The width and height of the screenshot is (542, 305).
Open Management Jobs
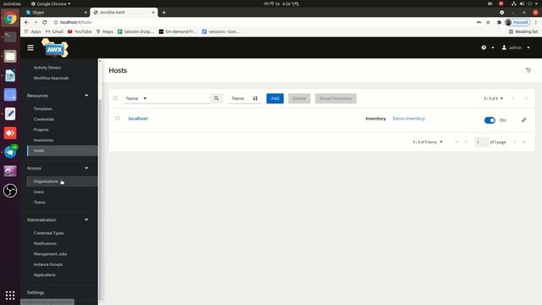(50, 254)
